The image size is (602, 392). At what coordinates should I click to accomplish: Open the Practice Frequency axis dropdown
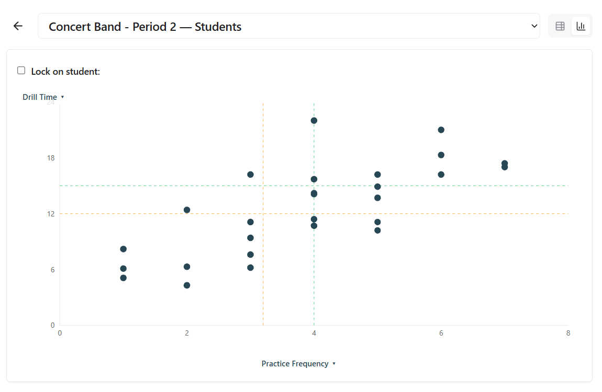(298, 364)
